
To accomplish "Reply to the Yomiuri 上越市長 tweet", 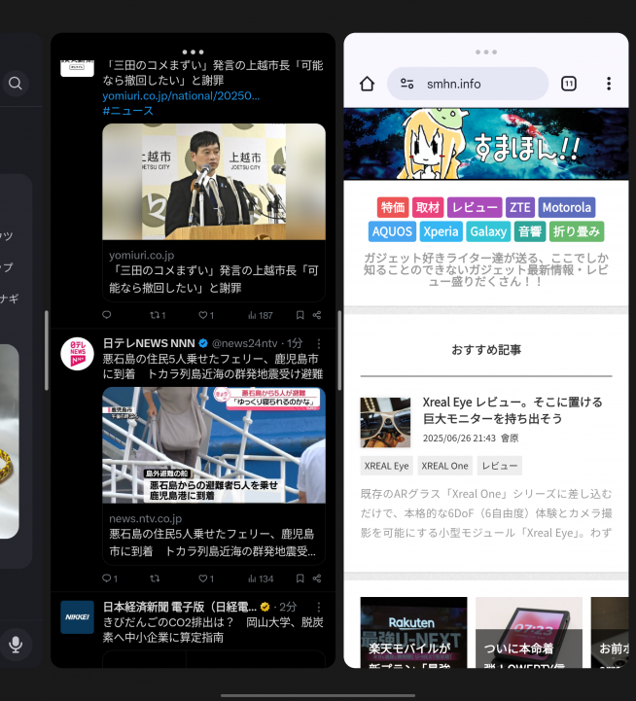I will coord(106,315).
